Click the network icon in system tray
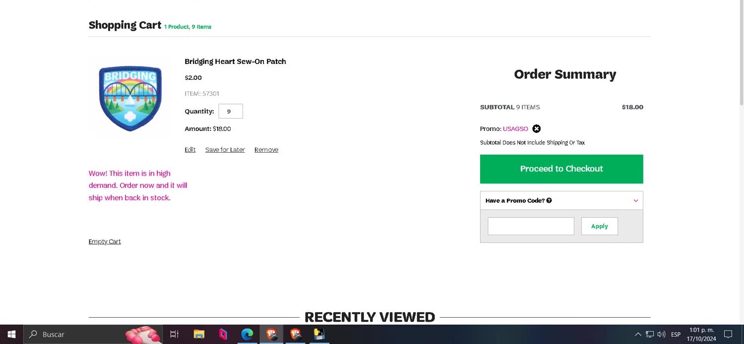Image resolution: width=744 pixels, height=344 pixels. coord(650,334)
